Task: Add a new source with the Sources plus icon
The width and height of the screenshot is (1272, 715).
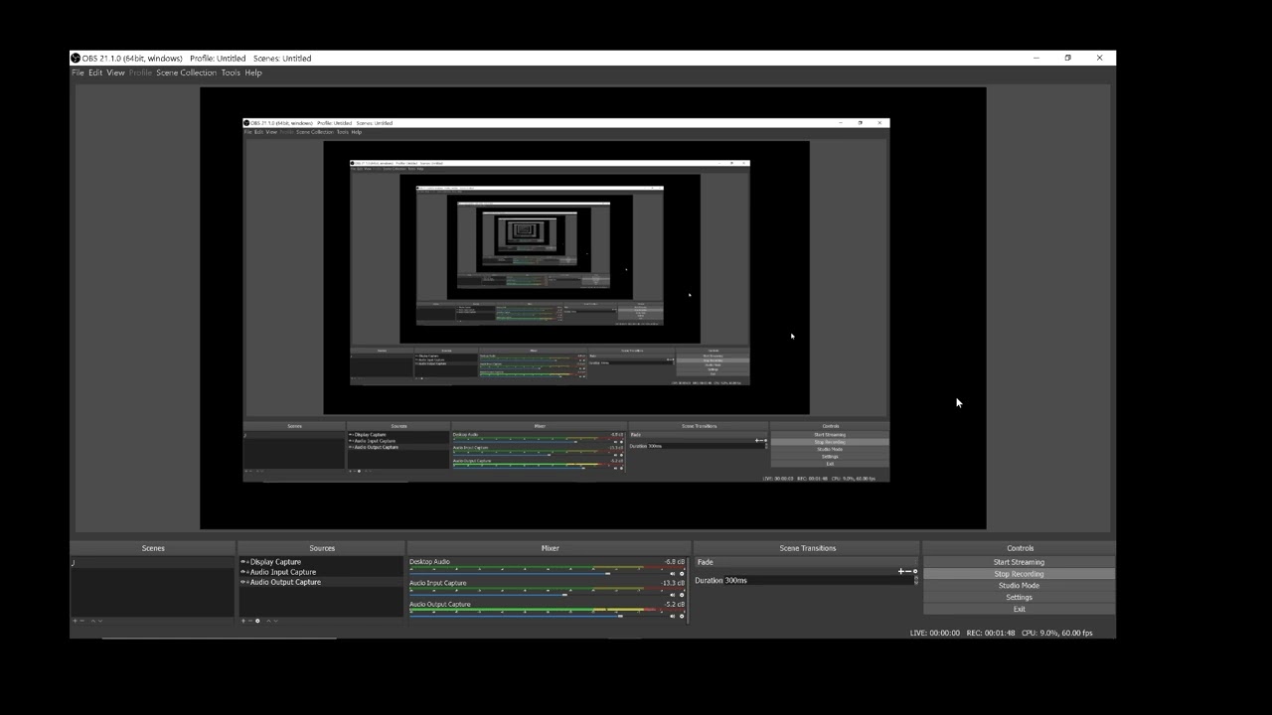Action: (x=243, y=621)
